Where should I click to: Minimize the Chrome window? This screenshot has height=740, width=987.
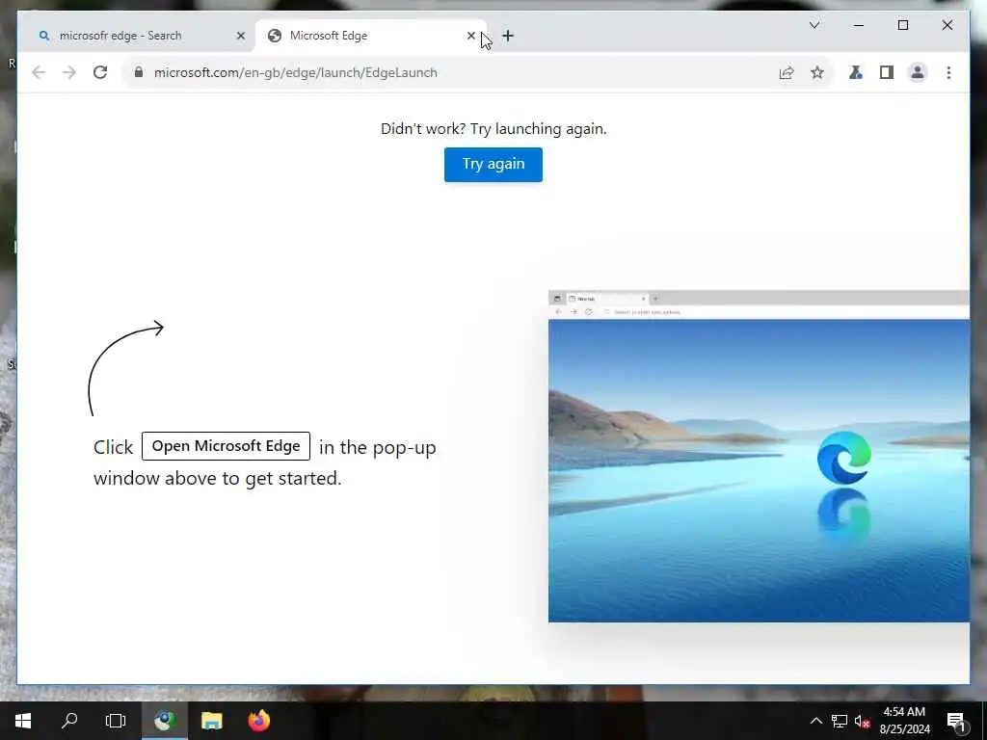click(x=859, y=25)
